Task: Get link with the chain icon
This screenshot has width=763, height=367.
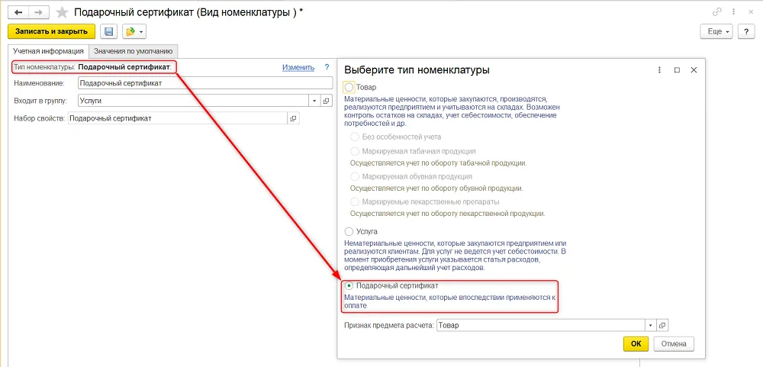Action: click(716, 12)
